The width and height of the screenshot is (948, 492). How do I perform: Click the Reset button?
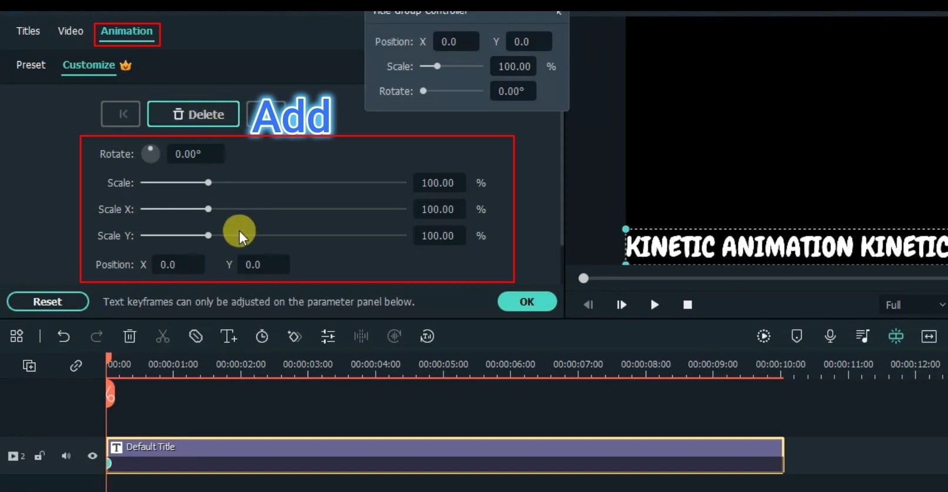pos(48,302)
